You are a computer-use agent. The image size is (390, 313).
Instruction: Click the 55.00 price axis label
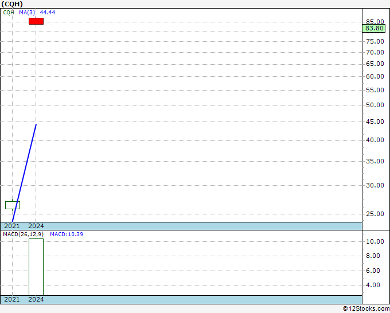click(x=375, y=90)
